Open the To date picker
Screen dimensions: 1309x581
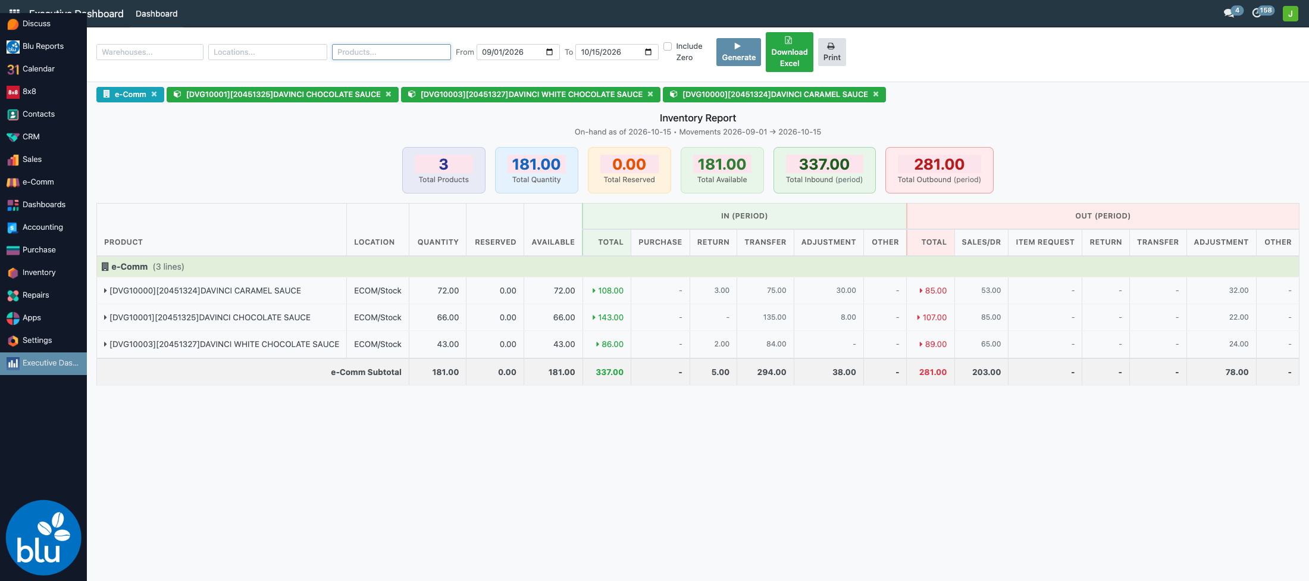[648, 52]
